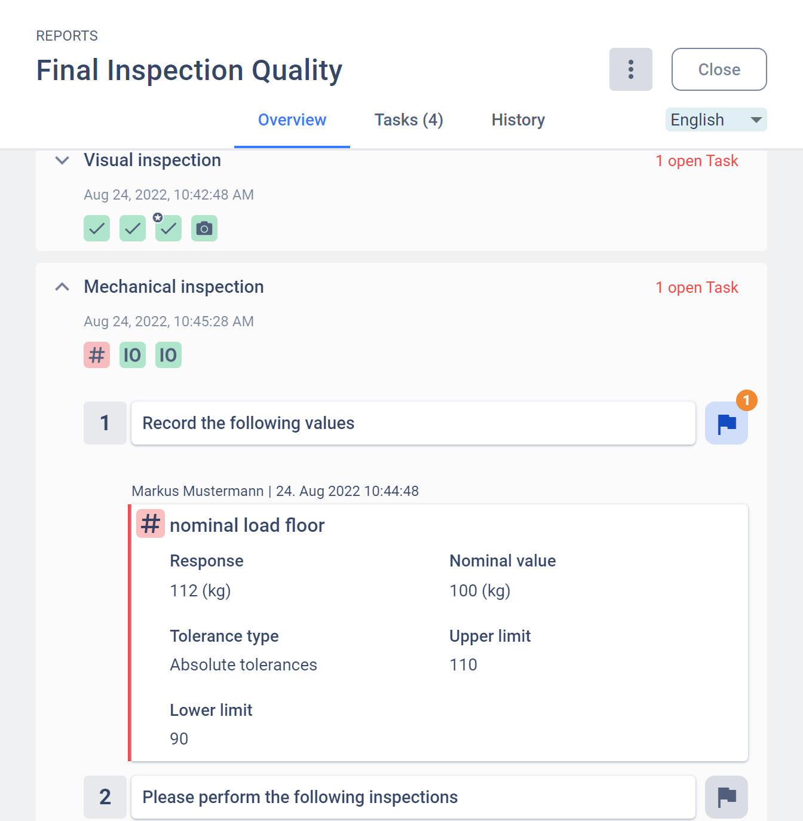The width and height of the screenshot is (803, 821).
Task: Open the History tab
Action: [517, 120]
